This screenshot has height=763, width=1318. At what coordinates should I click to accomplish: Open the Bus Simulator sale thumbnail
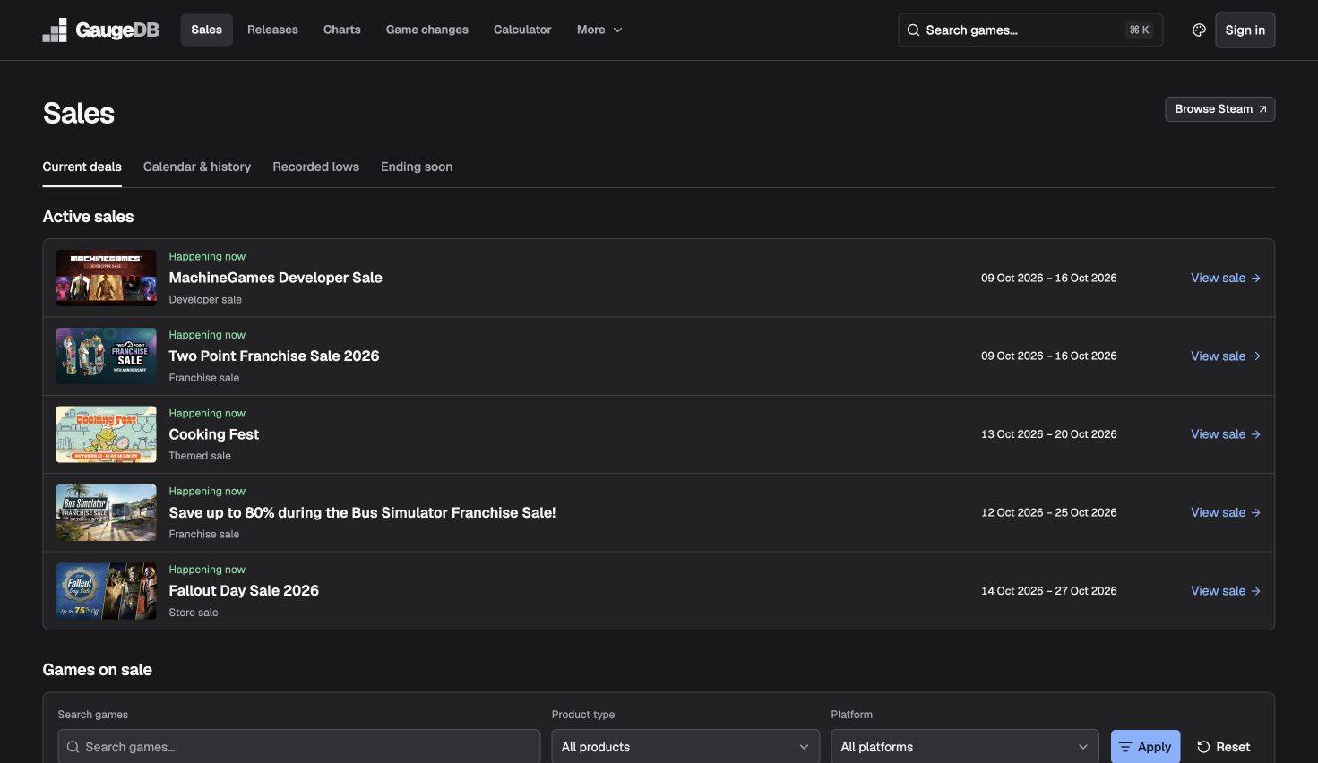tap(106, 513)
